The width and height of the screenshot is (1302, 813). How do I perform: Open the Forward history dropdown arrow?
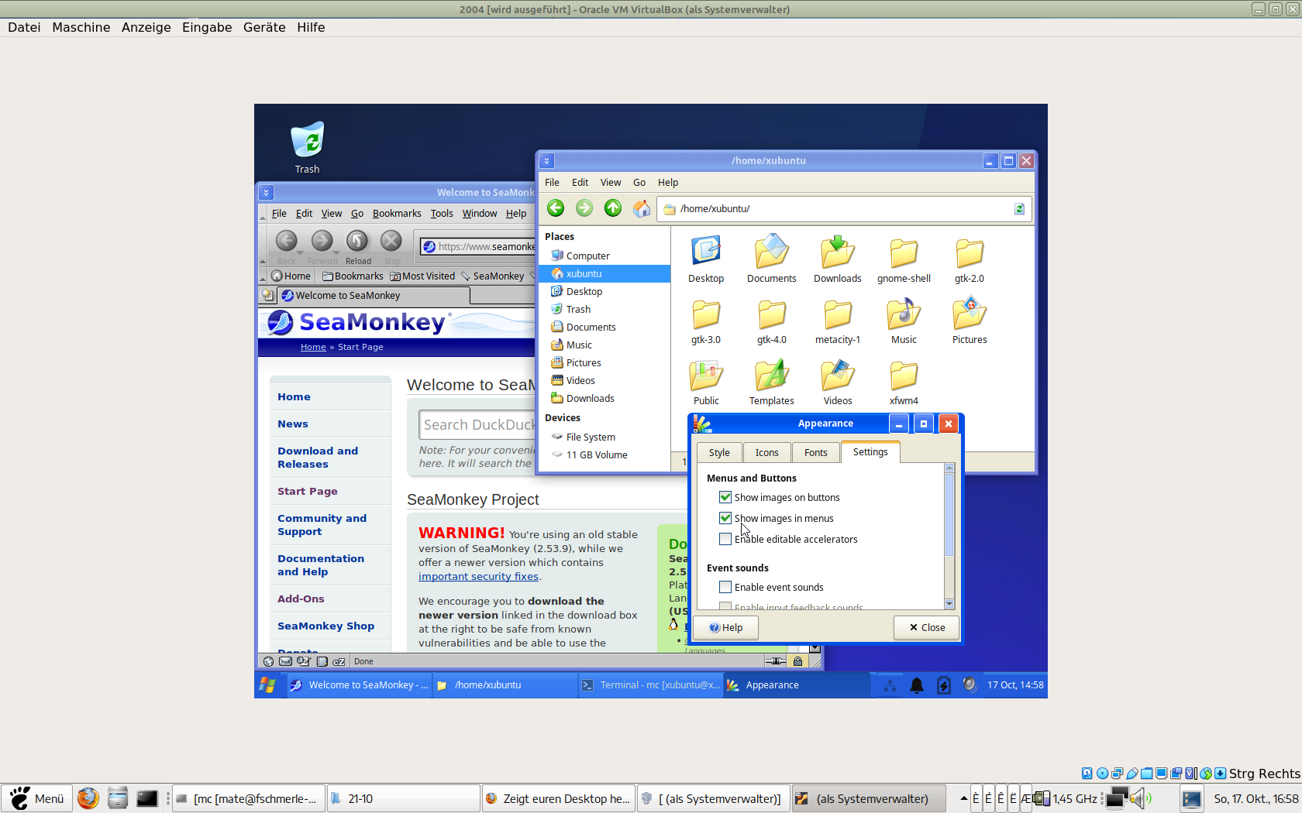336,252
